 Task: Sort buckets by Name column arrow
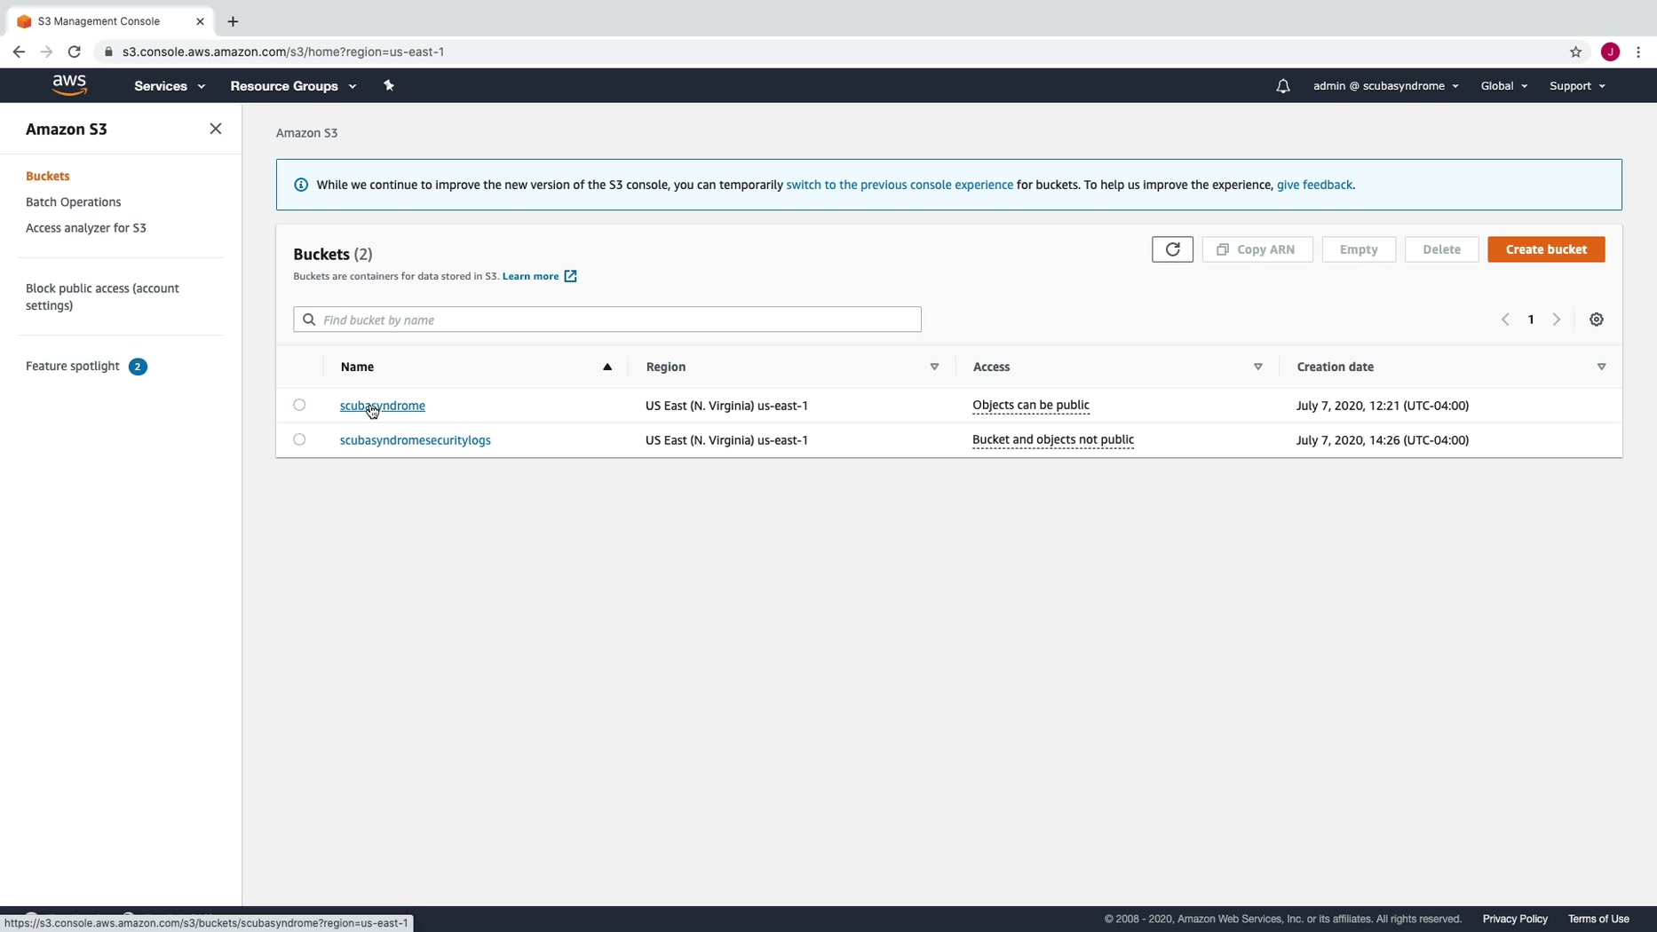tap(607, 367)
